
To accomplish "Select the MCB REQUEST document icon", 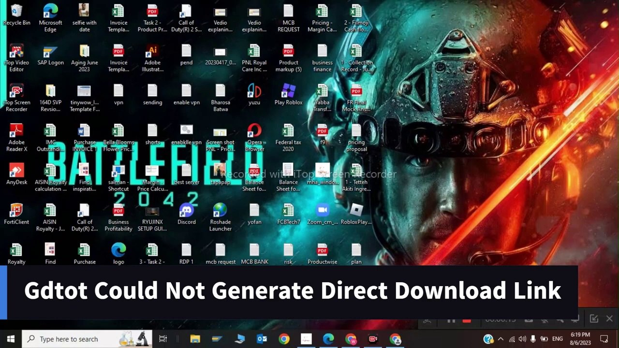I will point(288,18).
